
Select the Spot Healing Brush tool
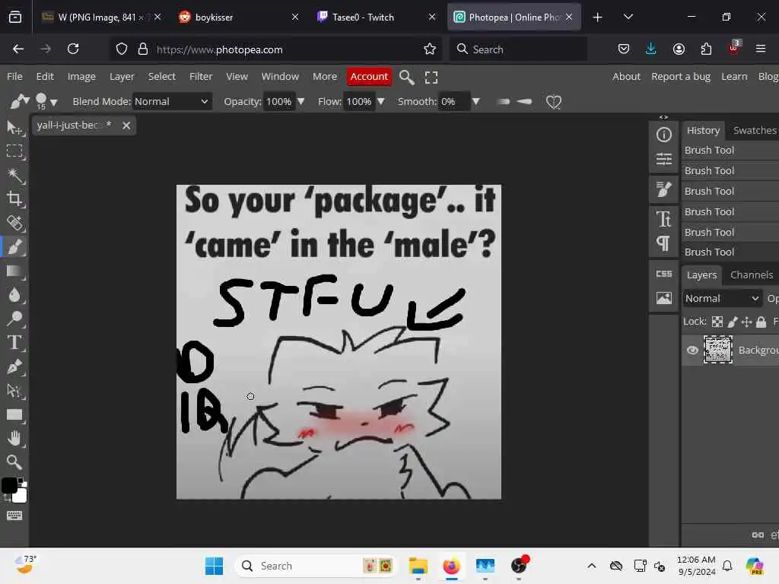tap(14, 223)
